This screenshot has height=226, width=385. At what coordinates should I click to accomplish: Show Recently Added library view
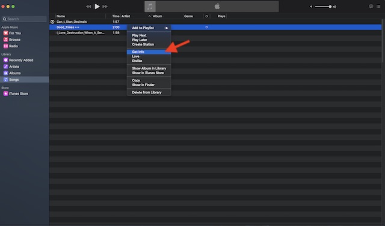click(21, 60)
